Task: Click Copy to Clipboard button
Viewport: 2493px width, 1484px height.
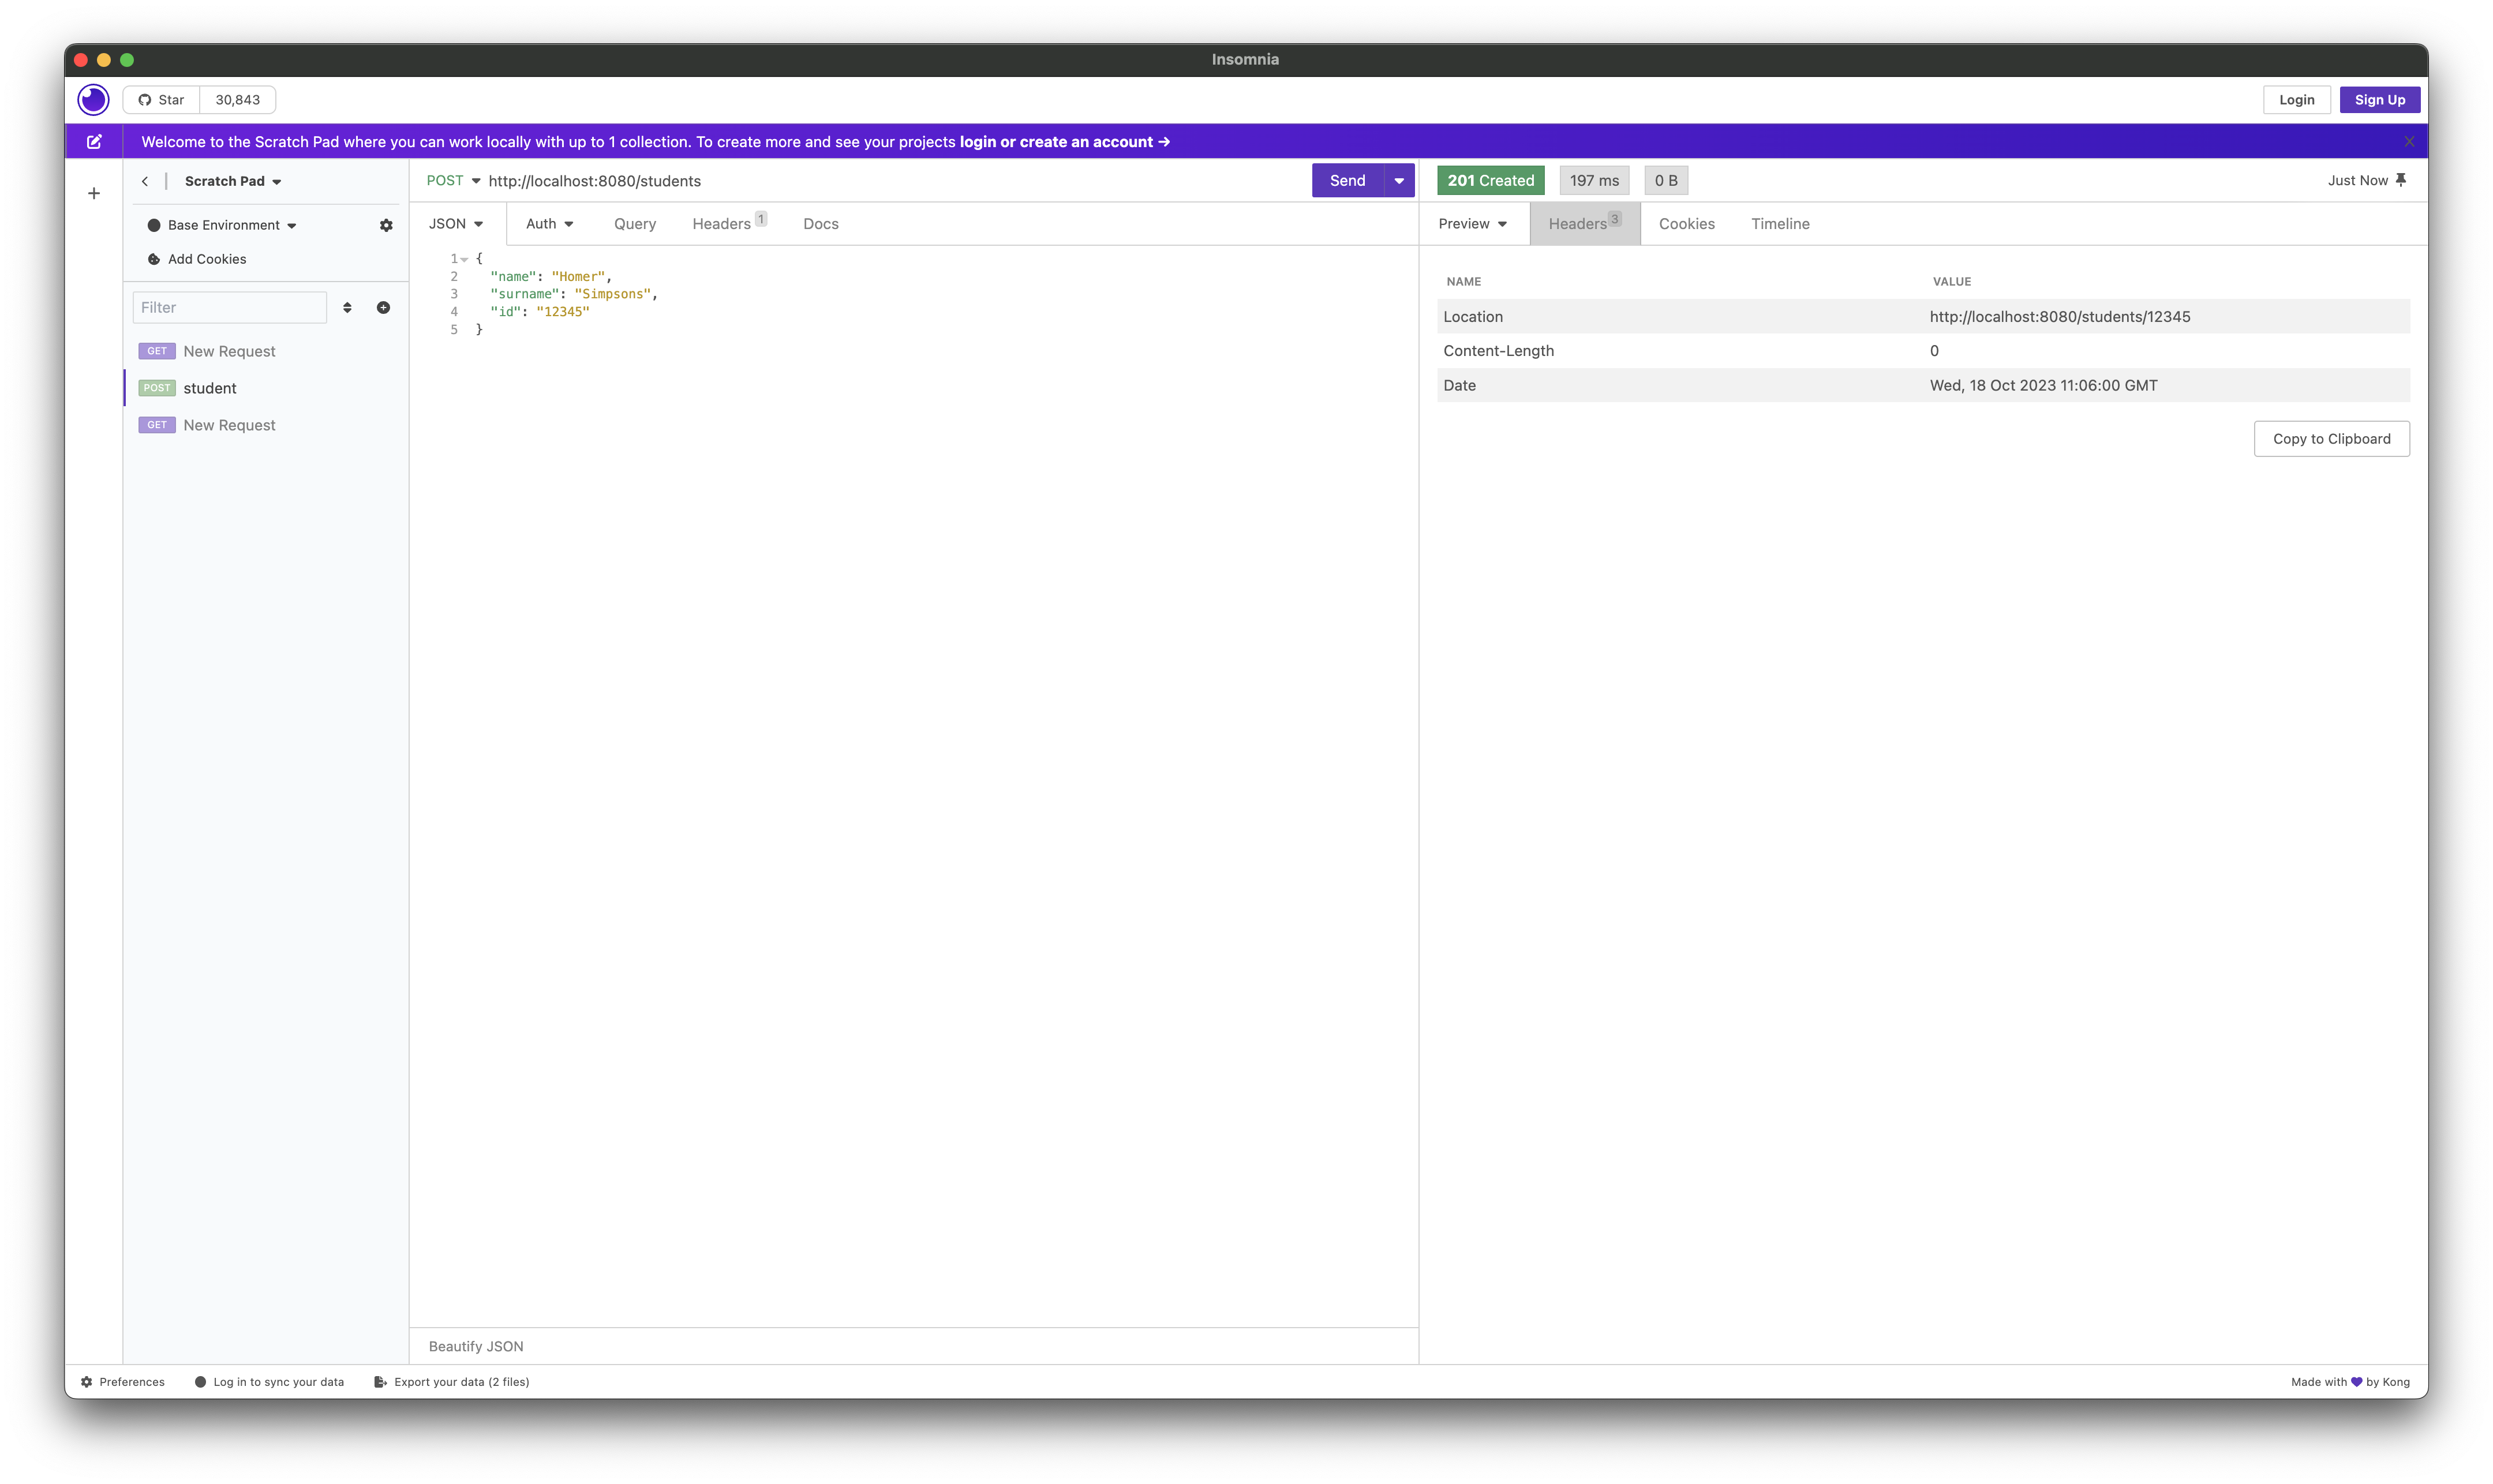Action: coord(2331,439)
